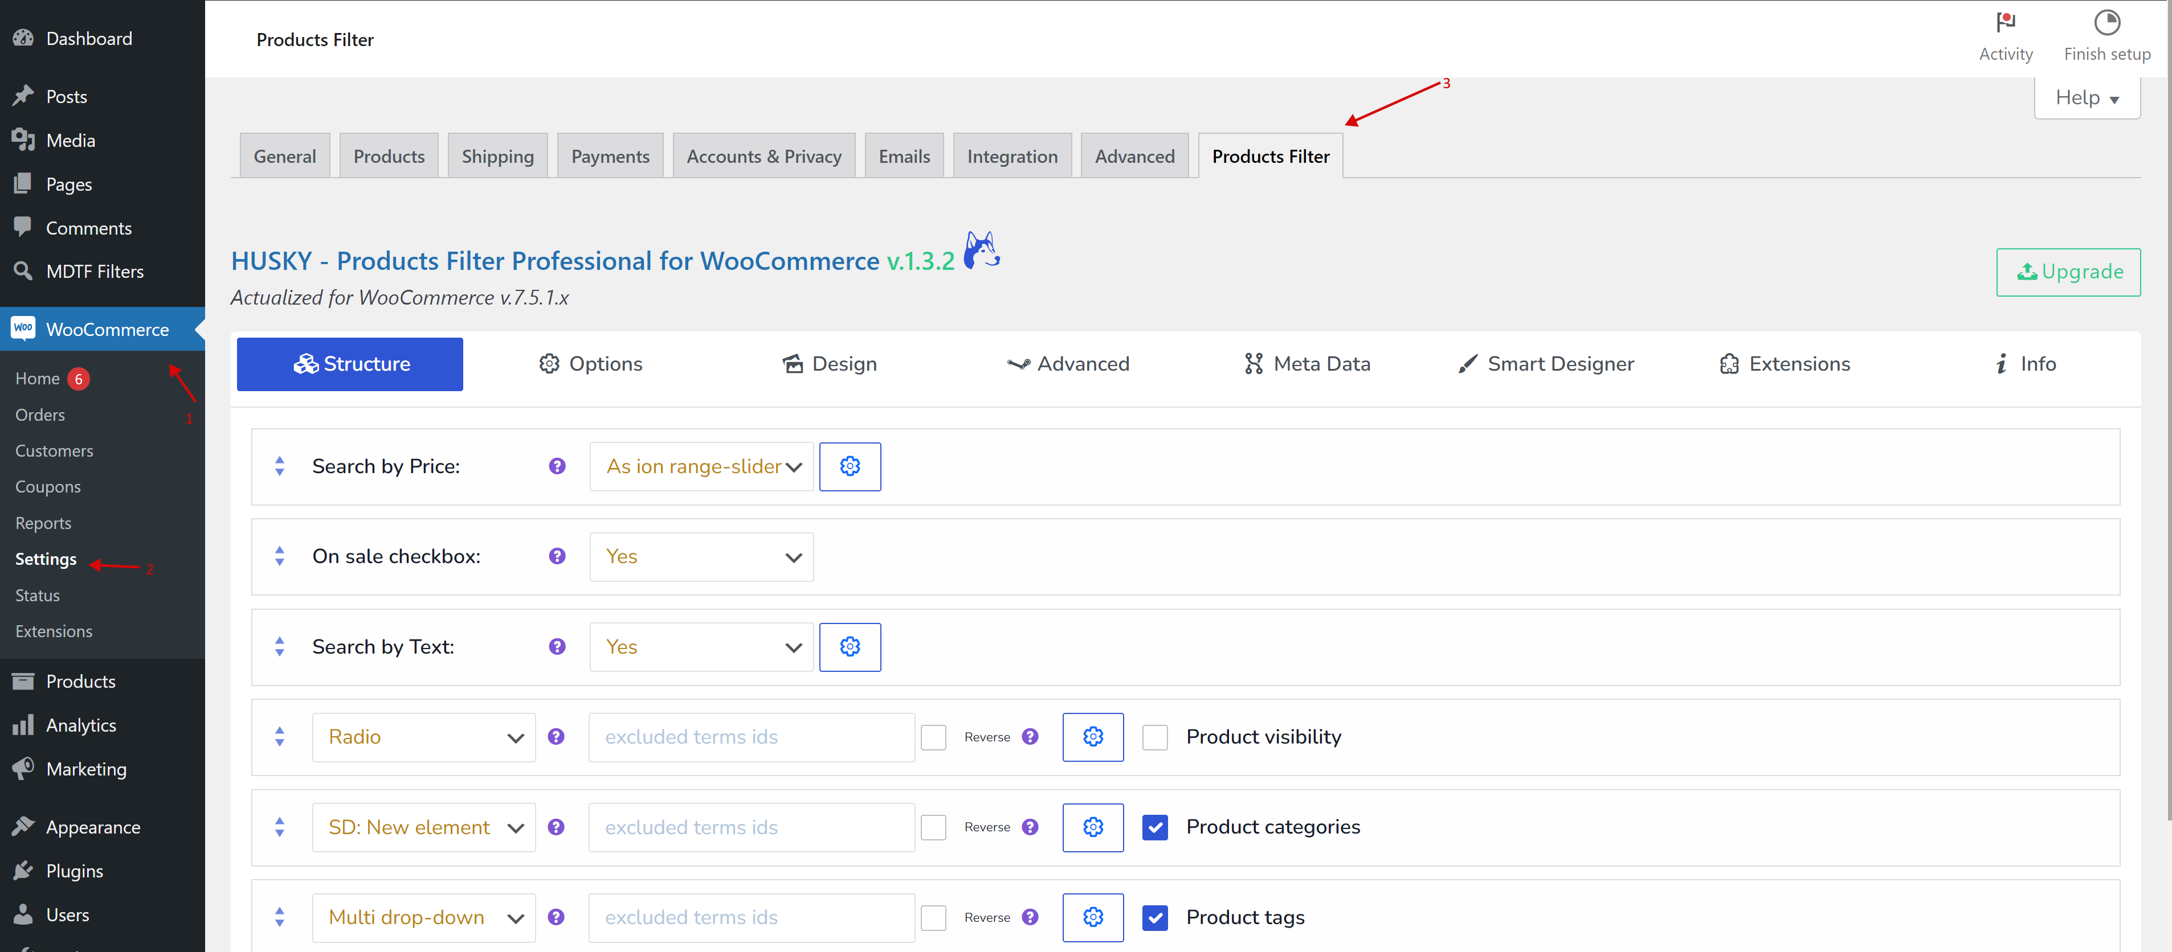The height and width of the screenshot is (952, 2172).
Task: Open the Options tab in HUSKY
Action: [591, 364]
